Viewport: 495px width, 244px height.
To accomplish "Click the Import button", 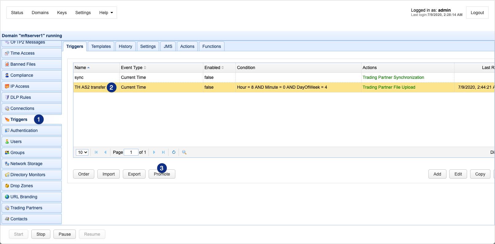I will tap(109, 174).
